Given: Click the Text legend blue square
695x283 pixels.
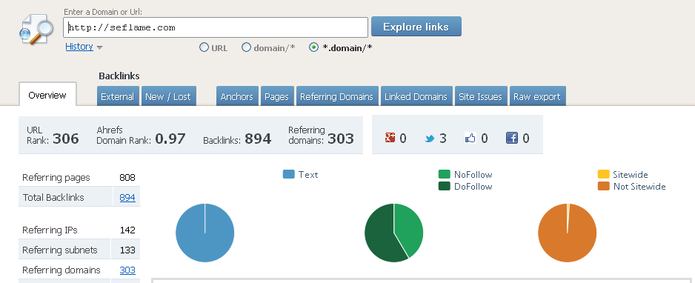Looking at the screenshot, I should tap(288, 175).
